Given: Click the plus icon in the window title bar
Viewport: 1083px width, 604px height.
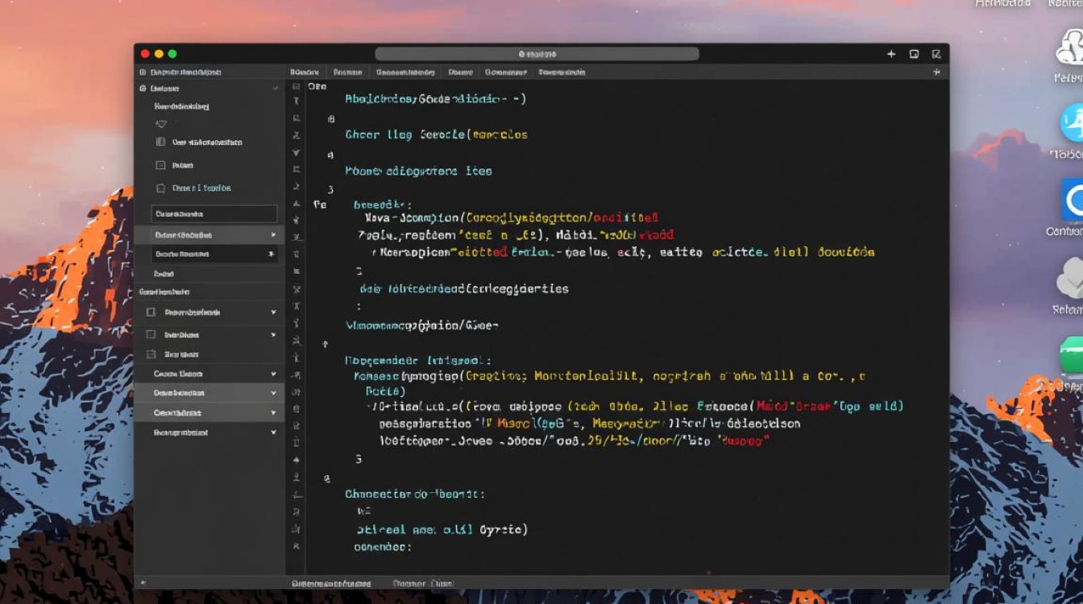Looking at the screenshot, I should (x=891, y=54).
